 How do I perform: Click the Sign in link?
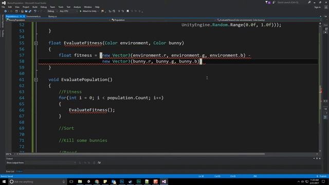coord(317,7)
